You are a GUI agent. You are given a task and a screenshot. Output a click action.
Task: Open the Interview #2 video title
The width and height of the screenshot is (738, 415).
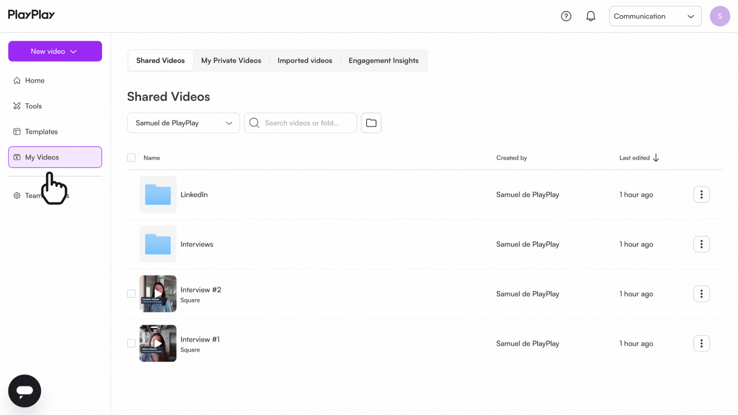point(201,290)
